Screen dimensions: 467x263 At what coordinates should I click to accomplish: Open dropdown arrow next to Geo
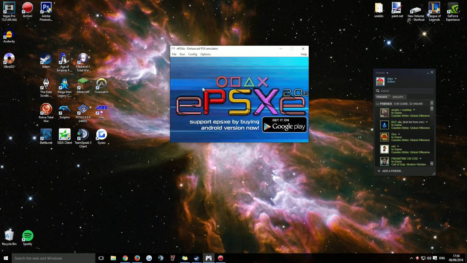click(399, 134)
